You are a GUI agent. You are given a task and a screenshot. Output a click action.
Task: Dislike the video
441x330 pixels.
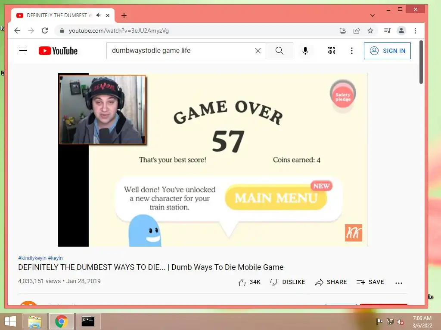click(287, 282)
